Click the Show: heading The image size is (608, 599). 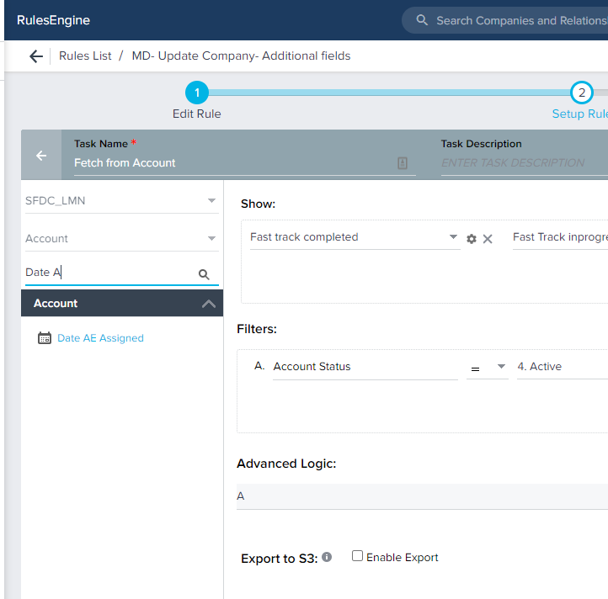[x=258, y=204]
